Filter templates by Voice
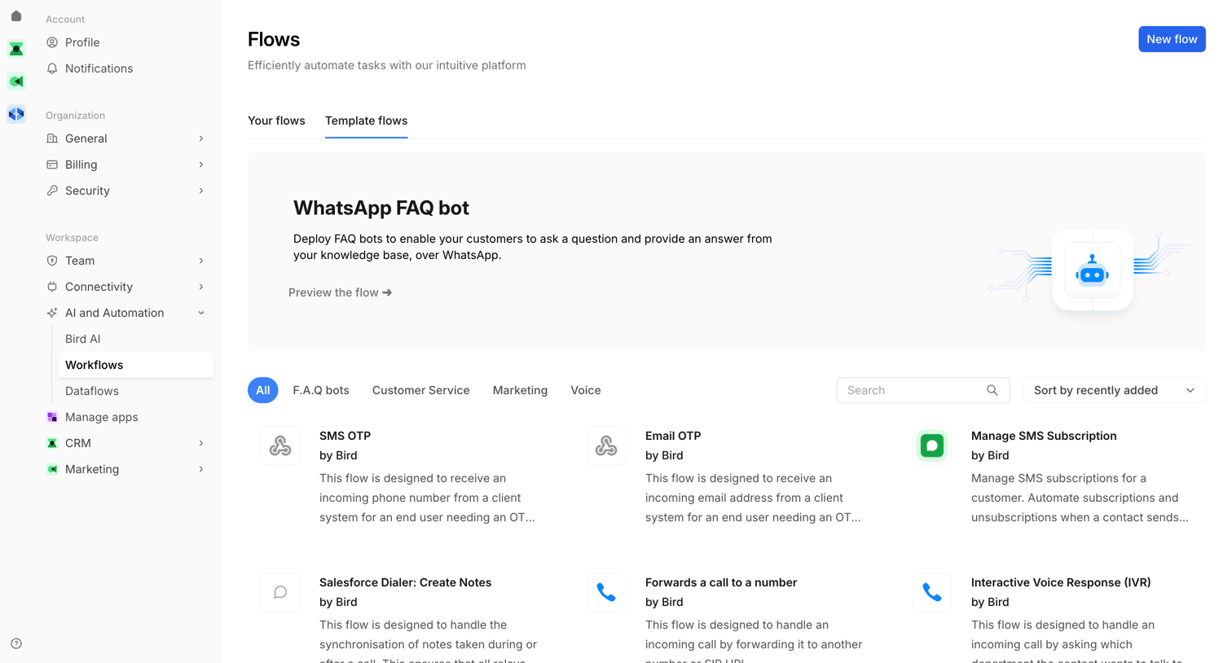The width and height of the screenshot is (1232, 663). (x=586, y=390)
